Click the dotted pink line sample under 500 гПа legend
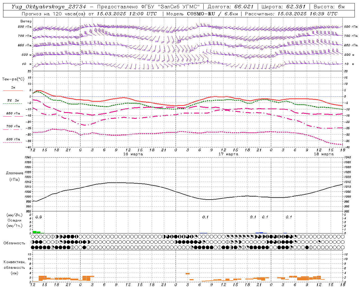359x287 pixels. [12, 142]
